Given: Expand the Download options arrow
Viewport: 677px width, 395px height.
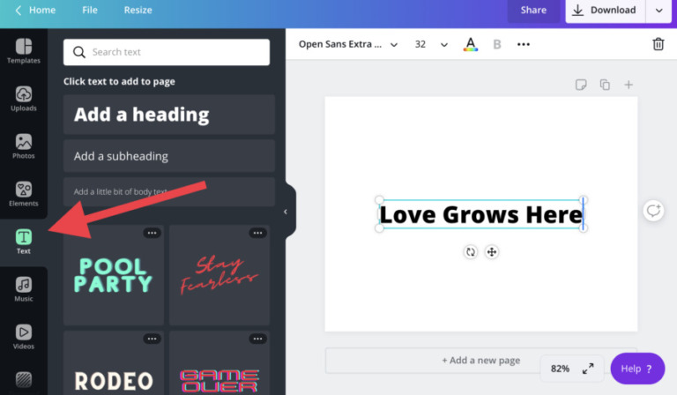Looking at the screenshot, I should [658, 11].
